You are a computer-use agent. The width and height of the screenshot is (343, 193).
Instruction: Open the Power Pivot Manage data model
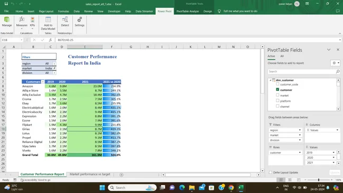click(7, 22)
